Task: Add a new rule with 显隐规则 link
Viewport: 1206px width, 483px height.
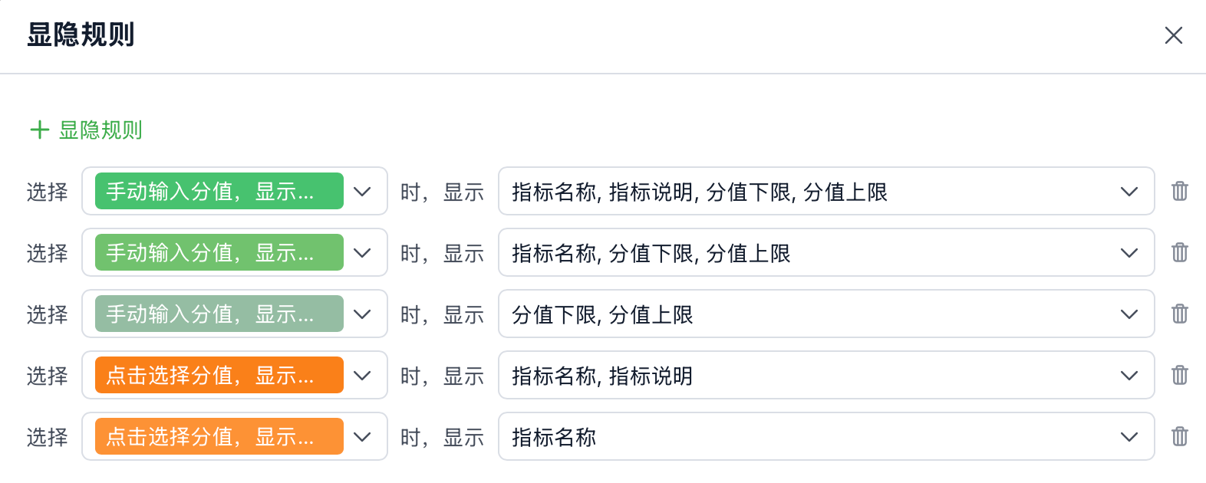Action: pos(86,130)
